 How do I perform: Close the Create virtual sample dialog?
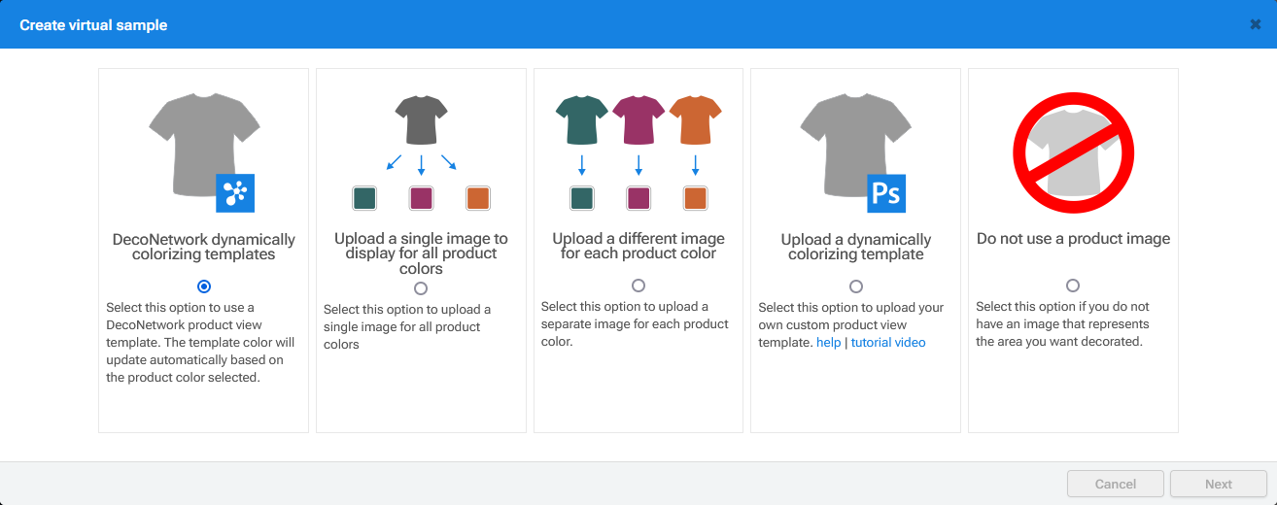1256,24
